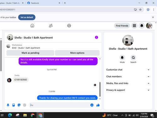Viewport: 157px width, 118px height.
Task: Open a new browser tab
Action: point(65,3)
